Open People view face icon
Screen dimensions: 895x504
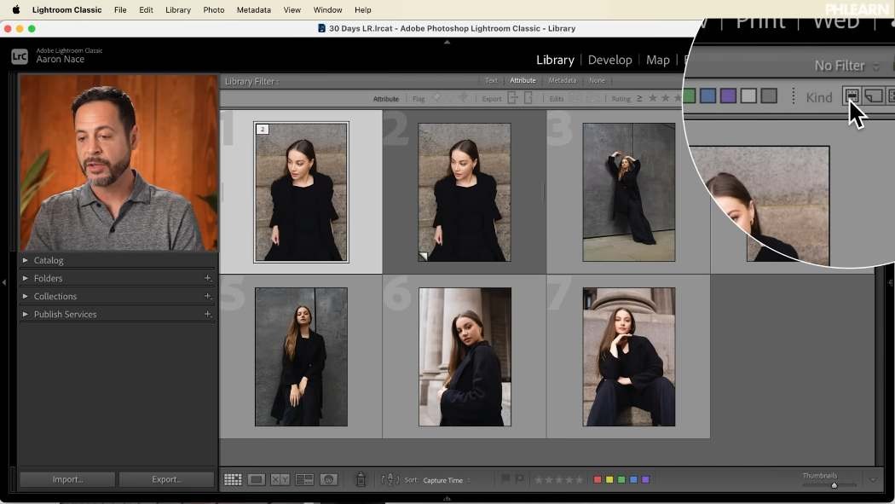point(329,479)
